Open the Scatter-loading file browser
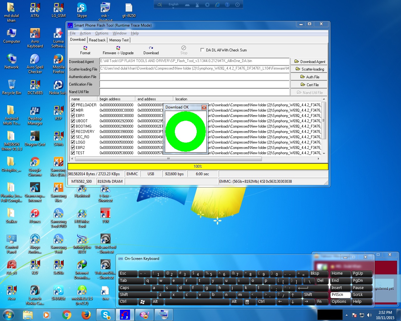This screenshot has height=321, width=401. pos(310,69)
